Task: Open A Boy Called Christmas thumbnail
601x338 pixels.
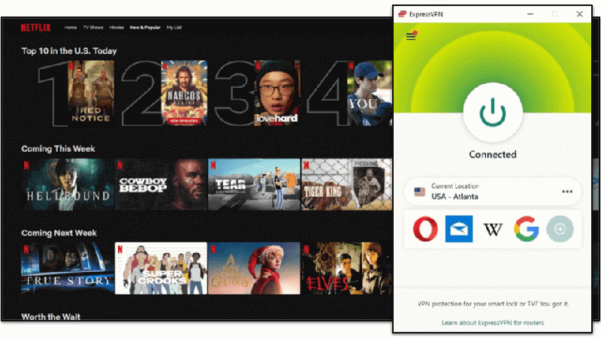Action: tap(254, 268)
